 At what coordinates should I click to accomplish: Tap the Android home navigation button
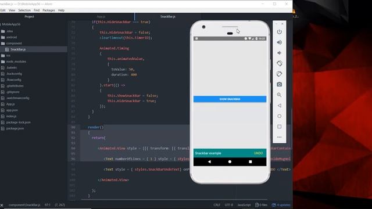pos(230,161)
